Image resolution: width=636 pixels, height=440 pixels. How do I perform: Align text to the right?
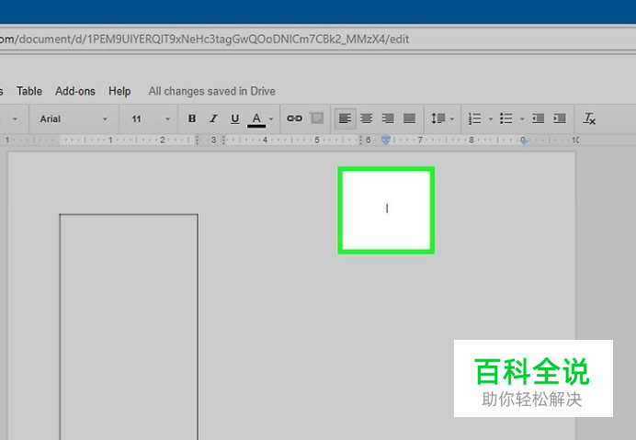tap(388, 118)
